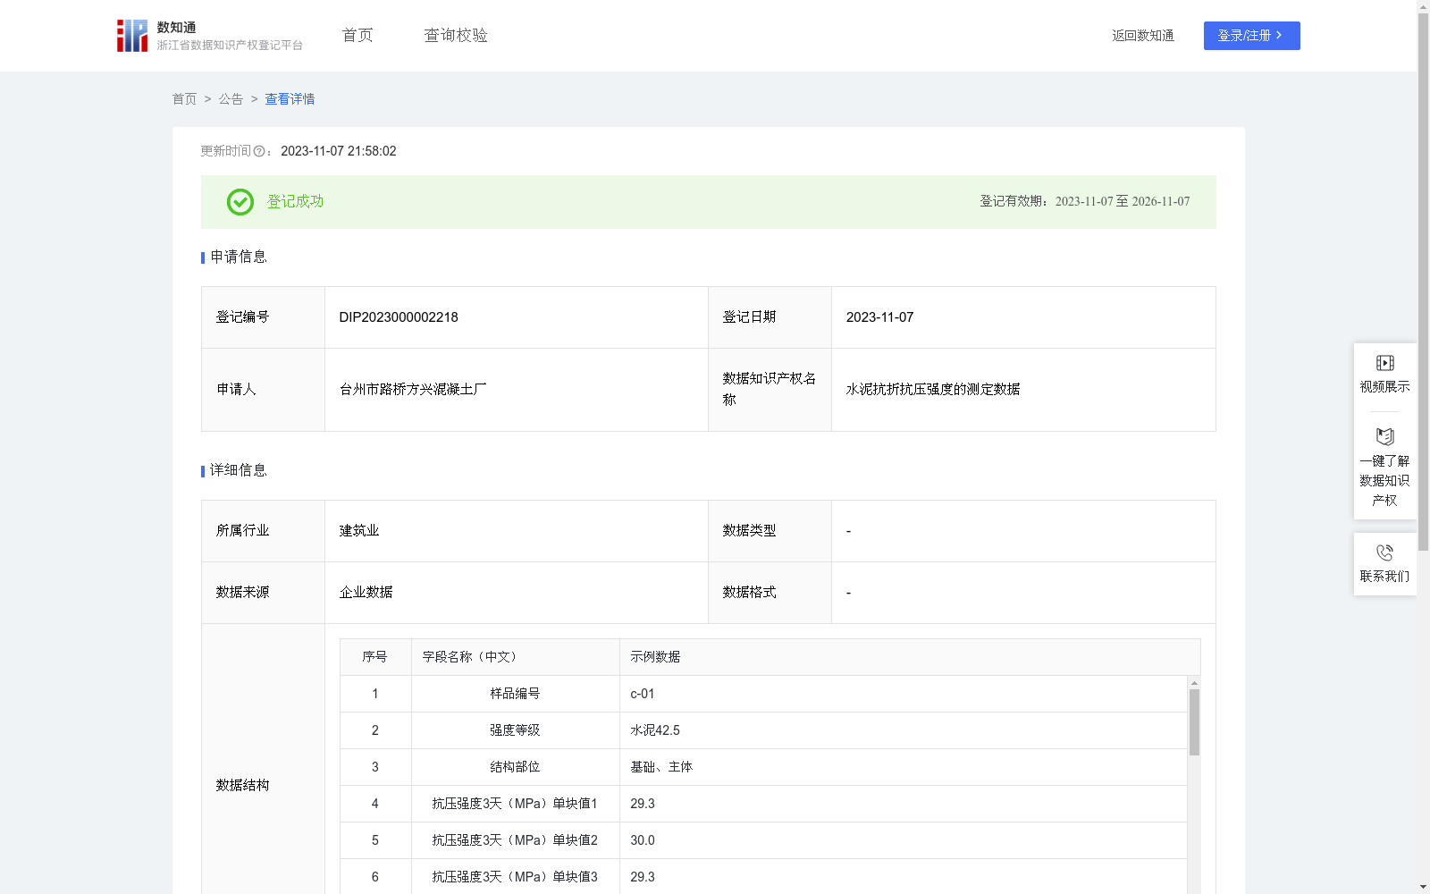Click 首页 in the breadcrumb

tap(184, 99)
